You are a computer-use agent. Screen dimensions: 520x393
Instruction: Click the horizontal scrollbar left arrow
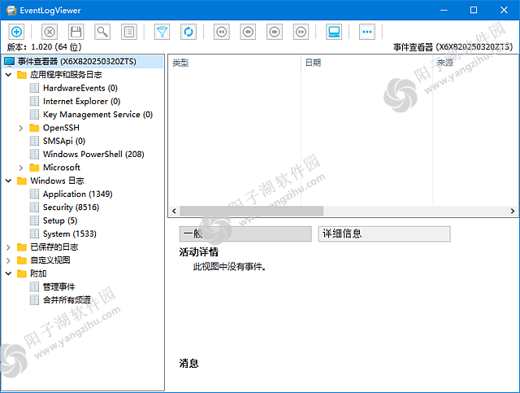(174, 211)
